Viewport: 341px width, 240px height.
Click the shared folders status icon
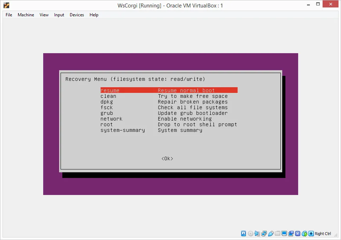pos(278,234)
